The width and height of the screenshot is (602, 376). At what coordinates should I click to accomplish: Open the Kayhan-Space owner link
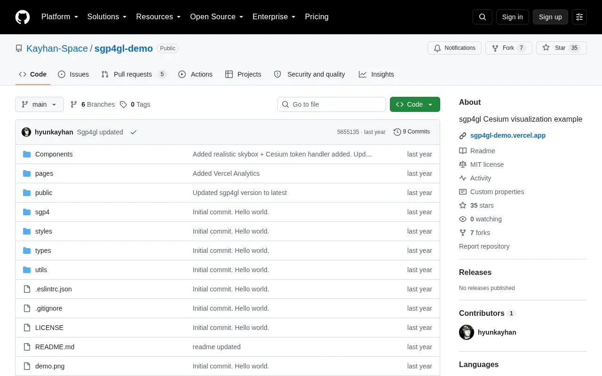[57, 48]
